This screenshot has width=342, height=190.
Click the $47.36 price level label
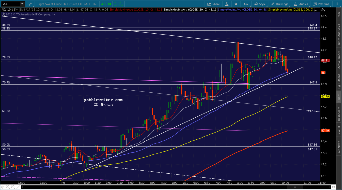tap(312, 145)
